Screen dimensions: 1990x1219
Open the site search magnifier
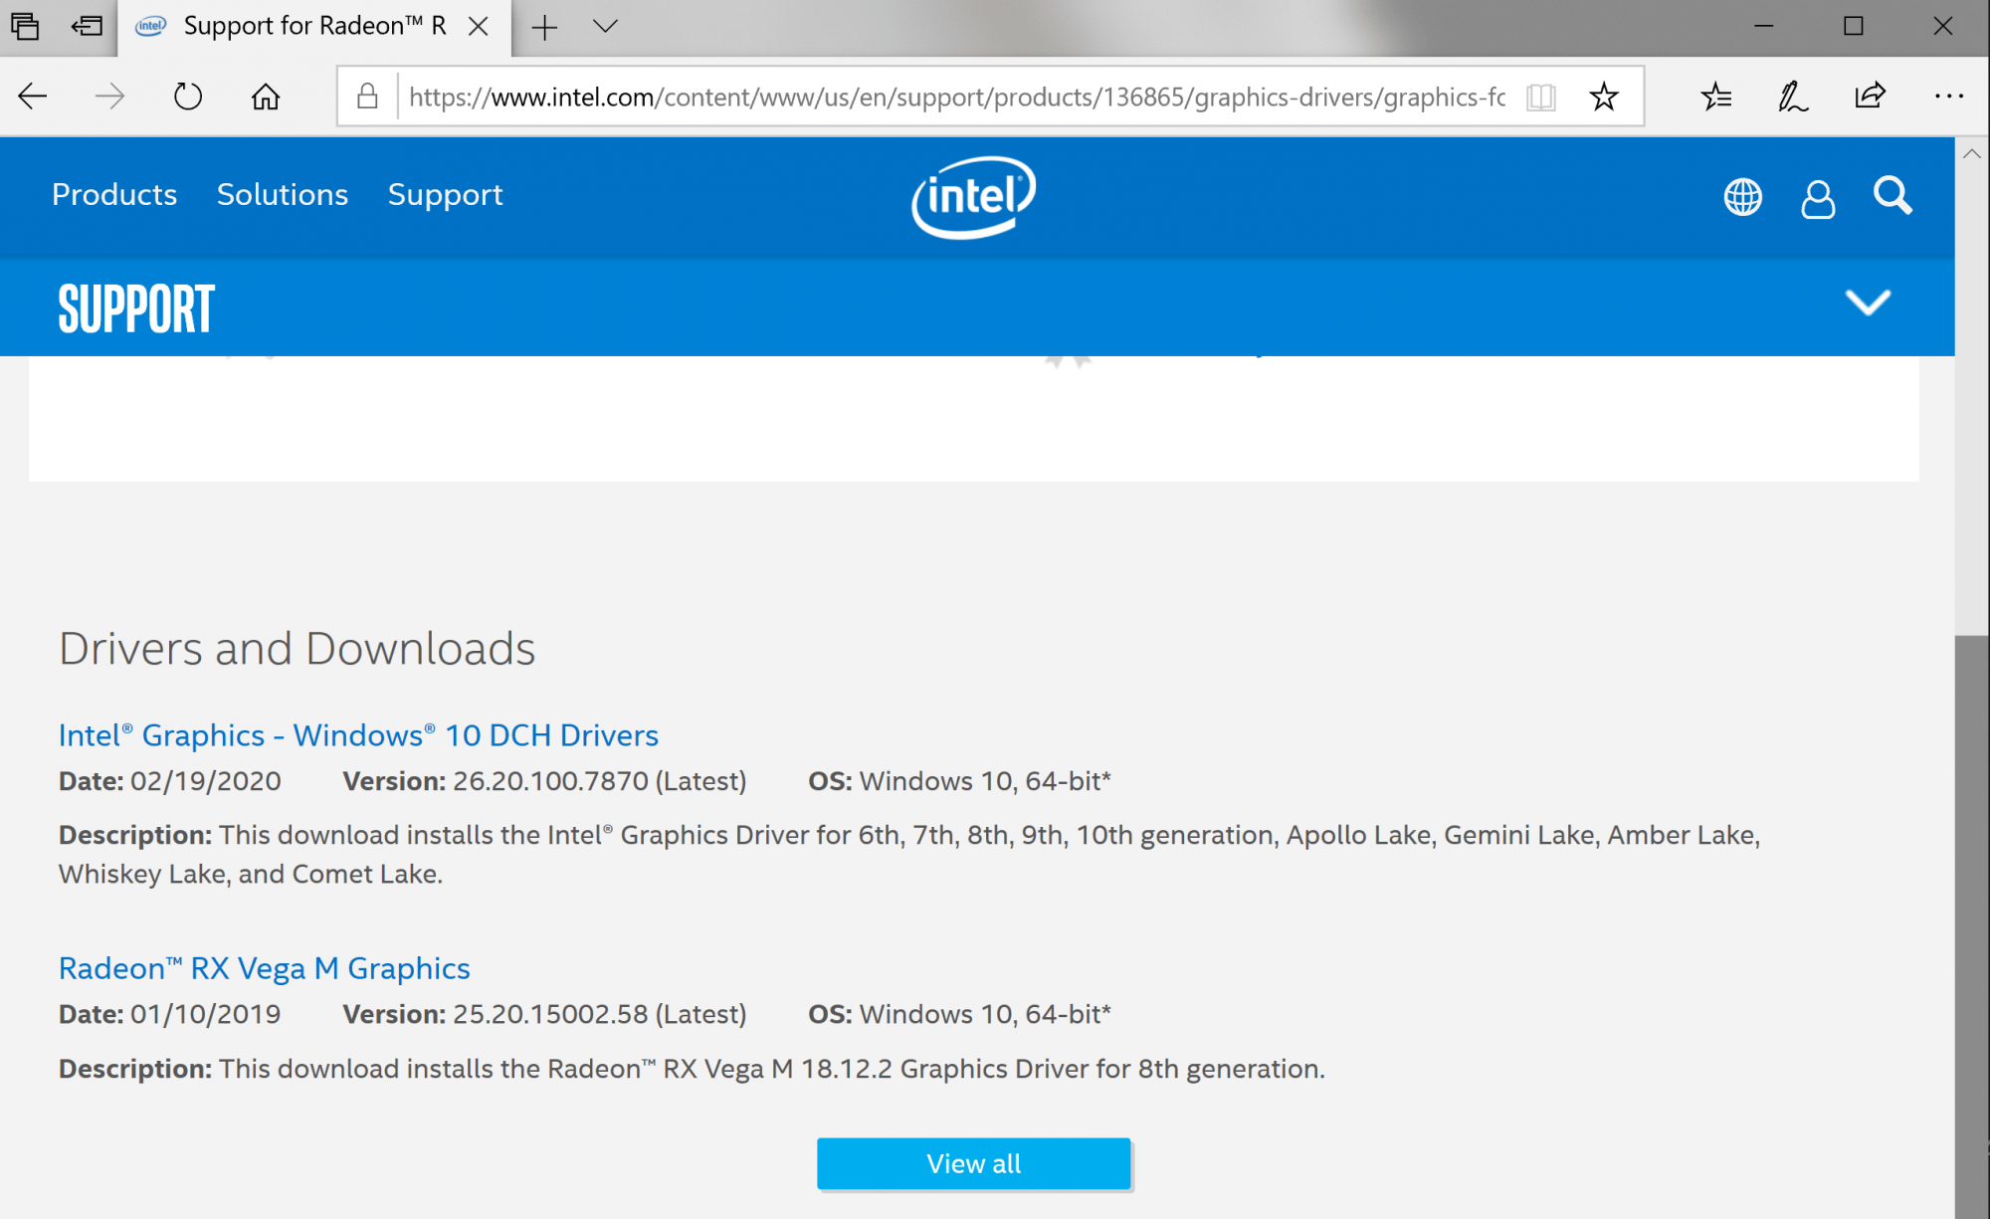1892,196
